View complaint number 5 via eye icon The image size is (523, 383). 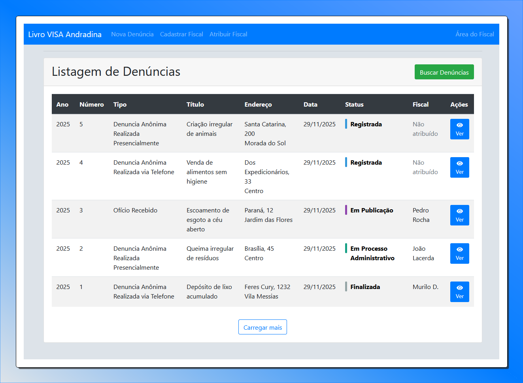(x=459, y=129)
